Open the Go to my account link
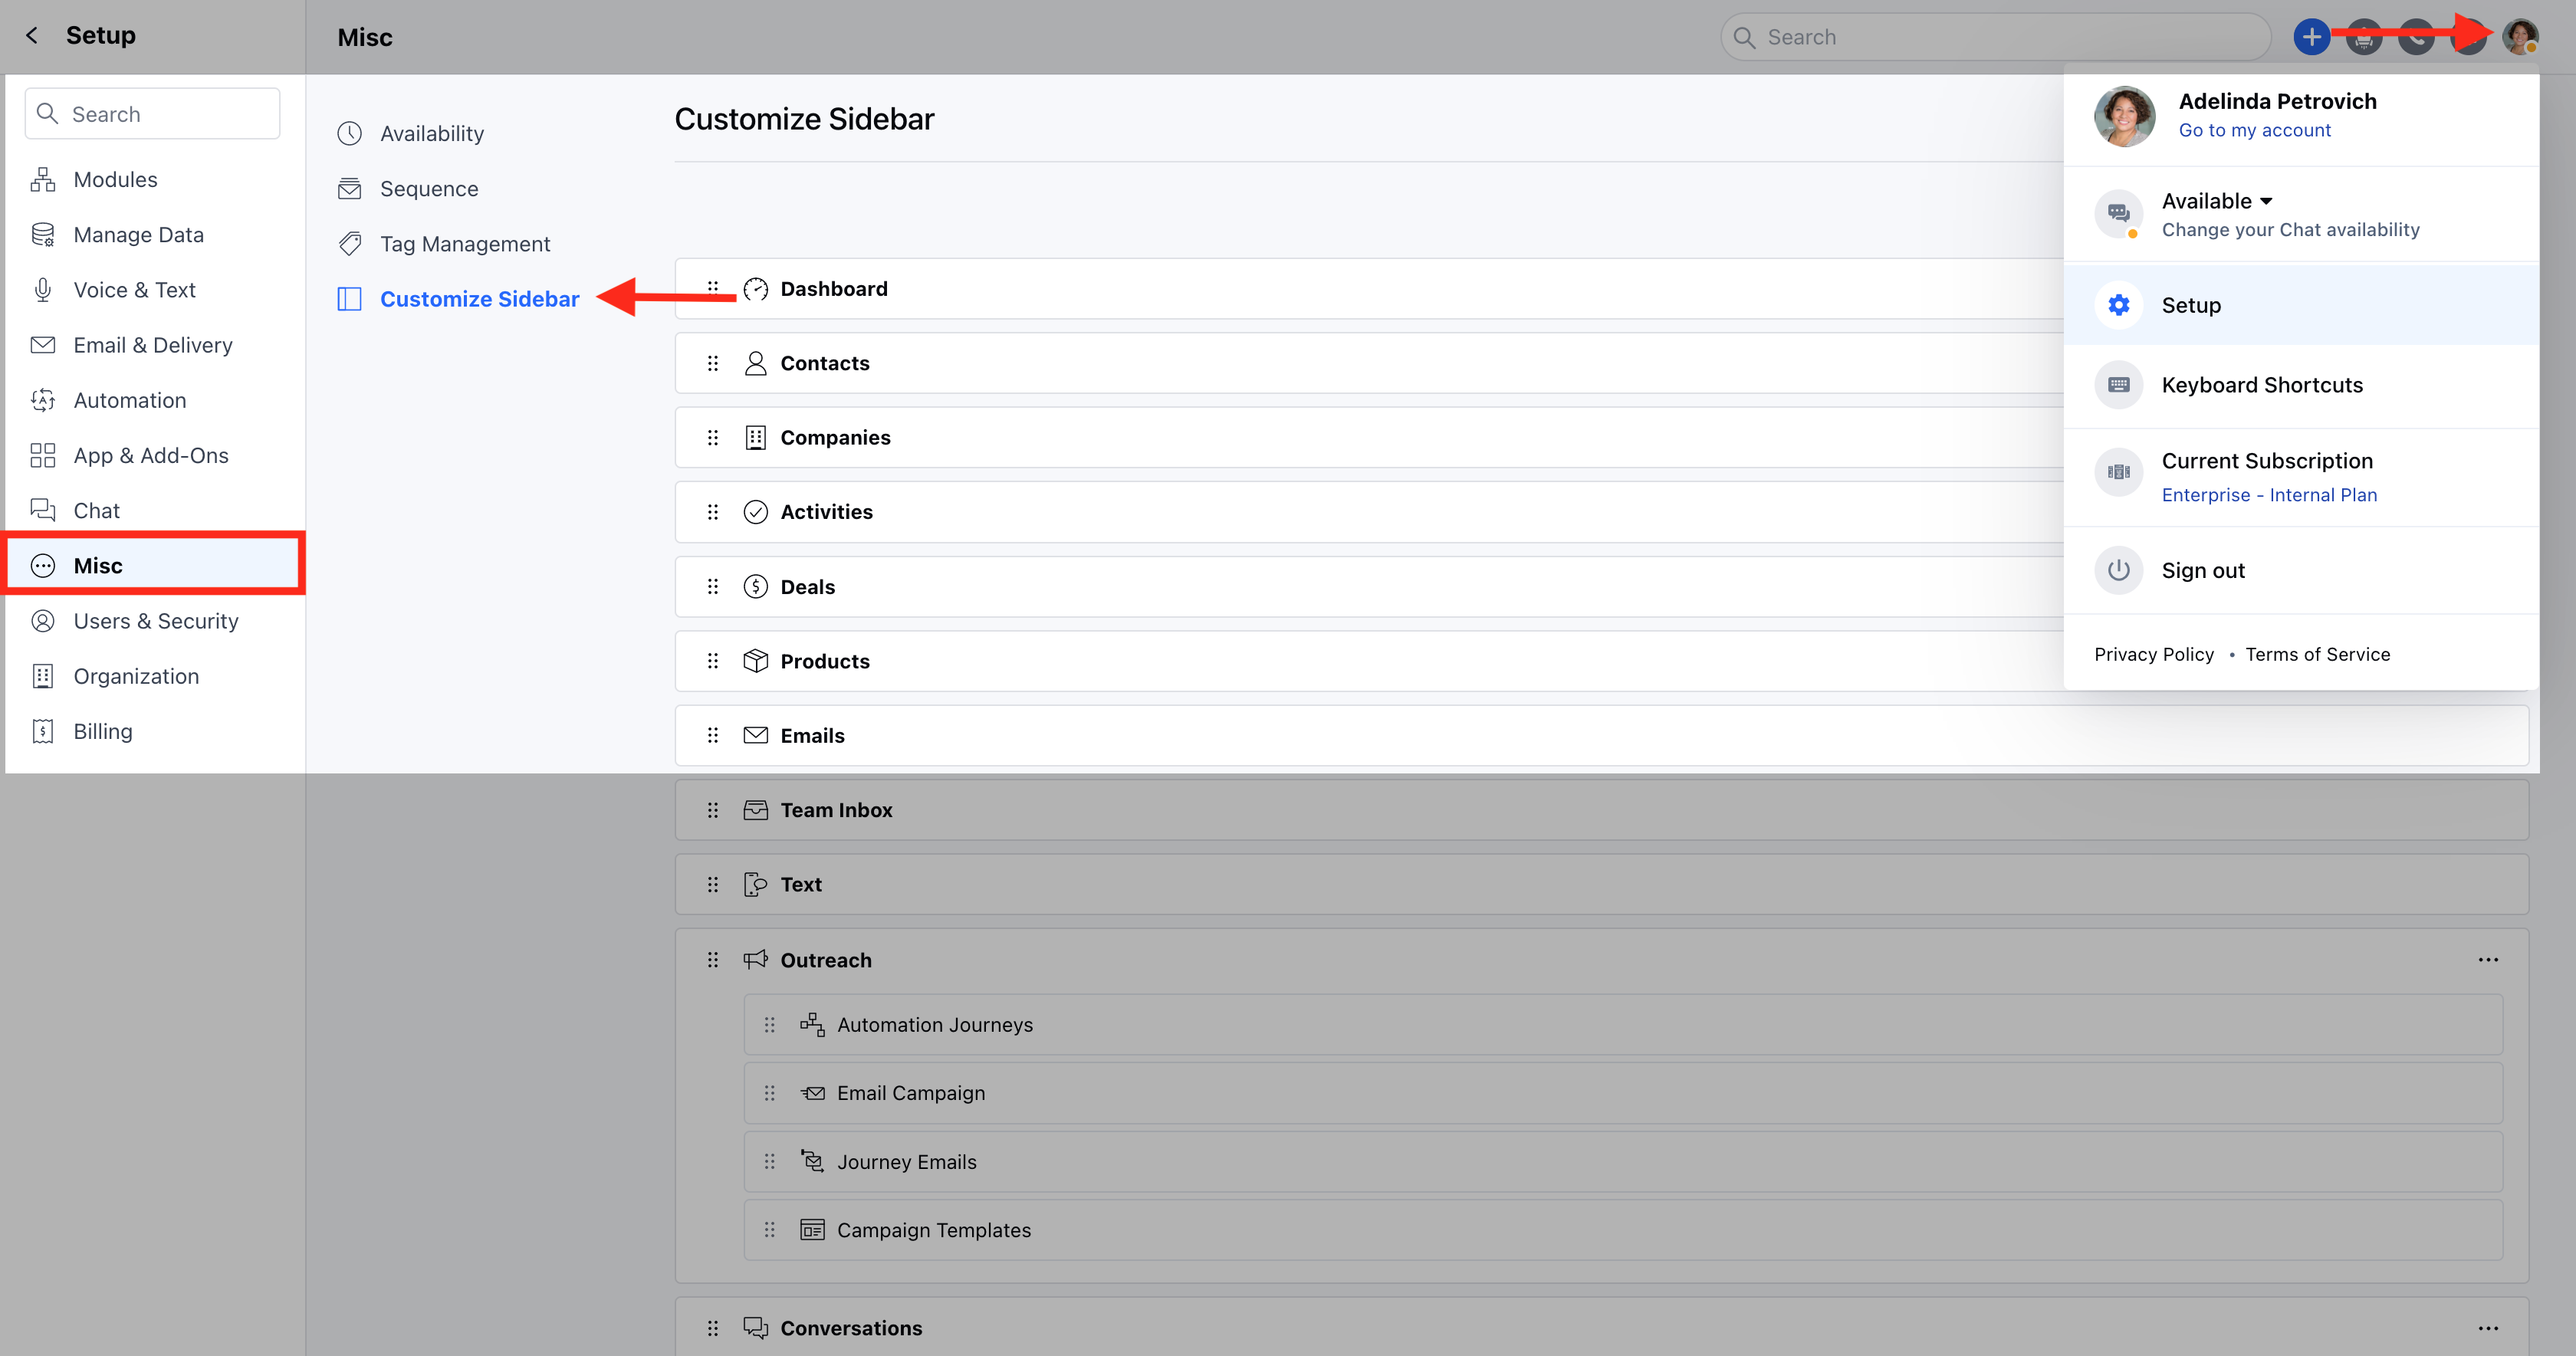 tap(2254, 130)
